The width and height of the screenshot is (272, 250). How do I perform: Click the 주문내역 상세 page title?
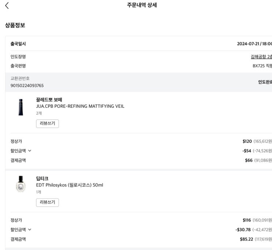tap(142, 5)
